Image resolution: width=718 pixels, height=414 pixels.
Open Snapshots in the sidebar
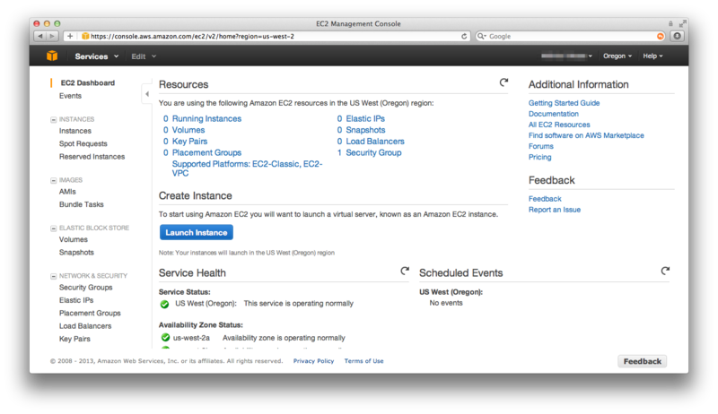(76, 252)
